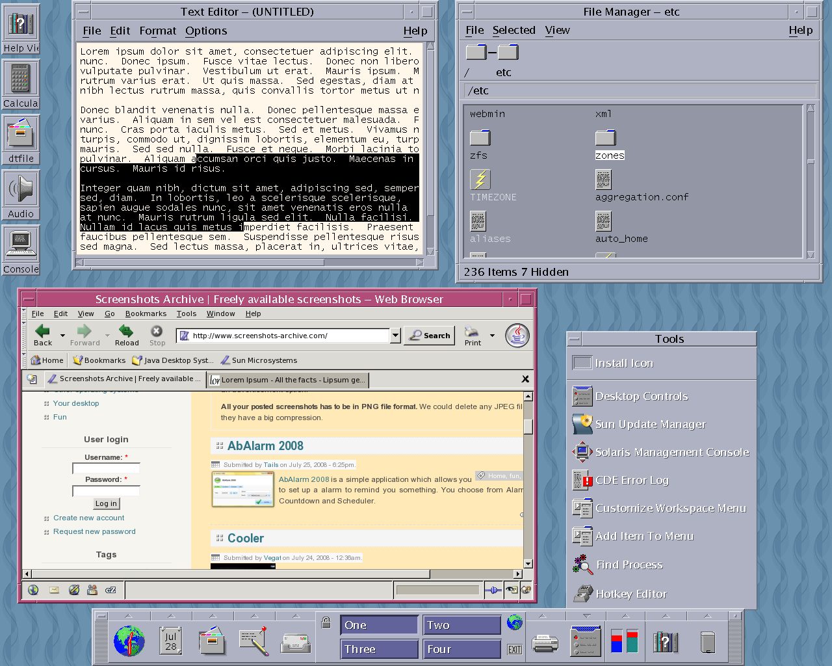832x666 pixels.
Task: Open the front panel calendar icon
Action: [x=171, y=641]
